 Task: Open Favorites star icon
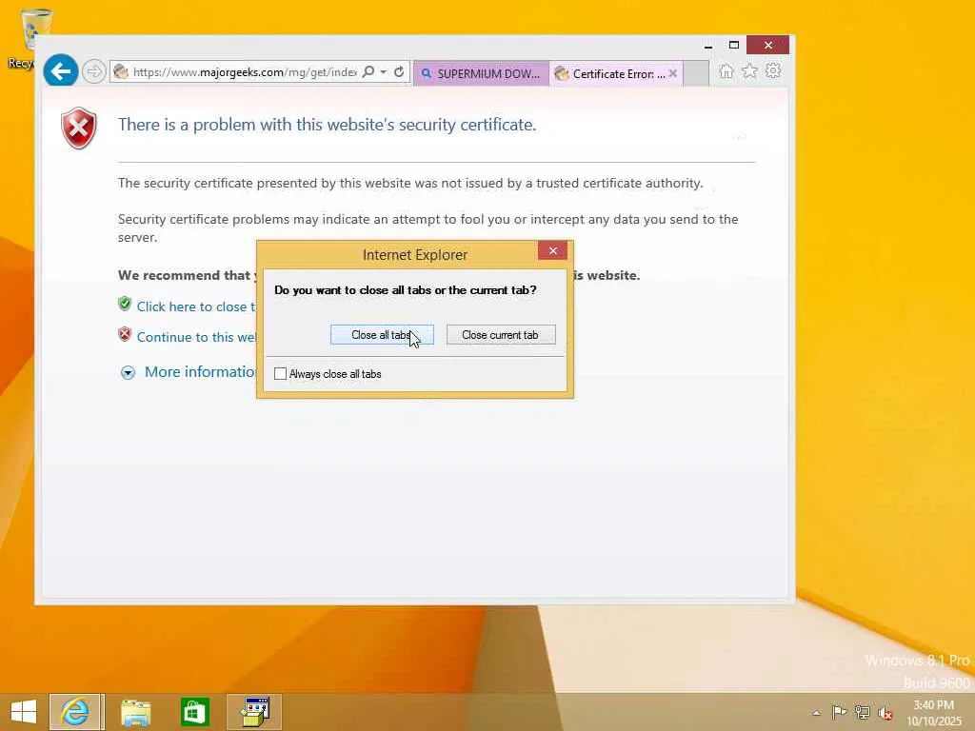pyautogui.click(x=749, y=71)
